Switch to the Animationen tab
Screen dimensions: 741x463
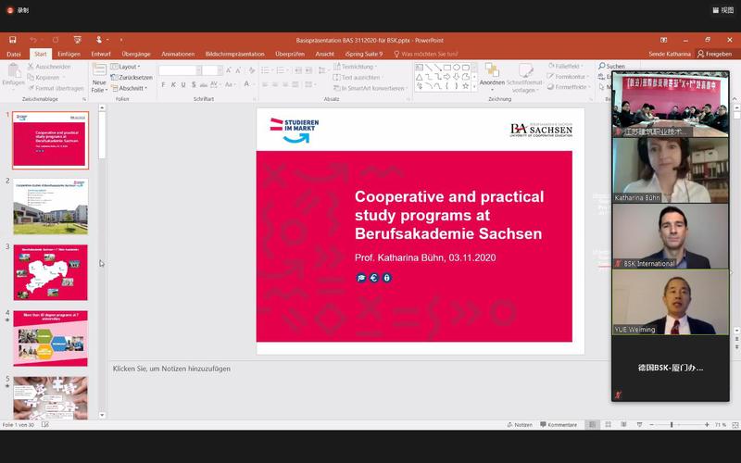pos(178,54)
